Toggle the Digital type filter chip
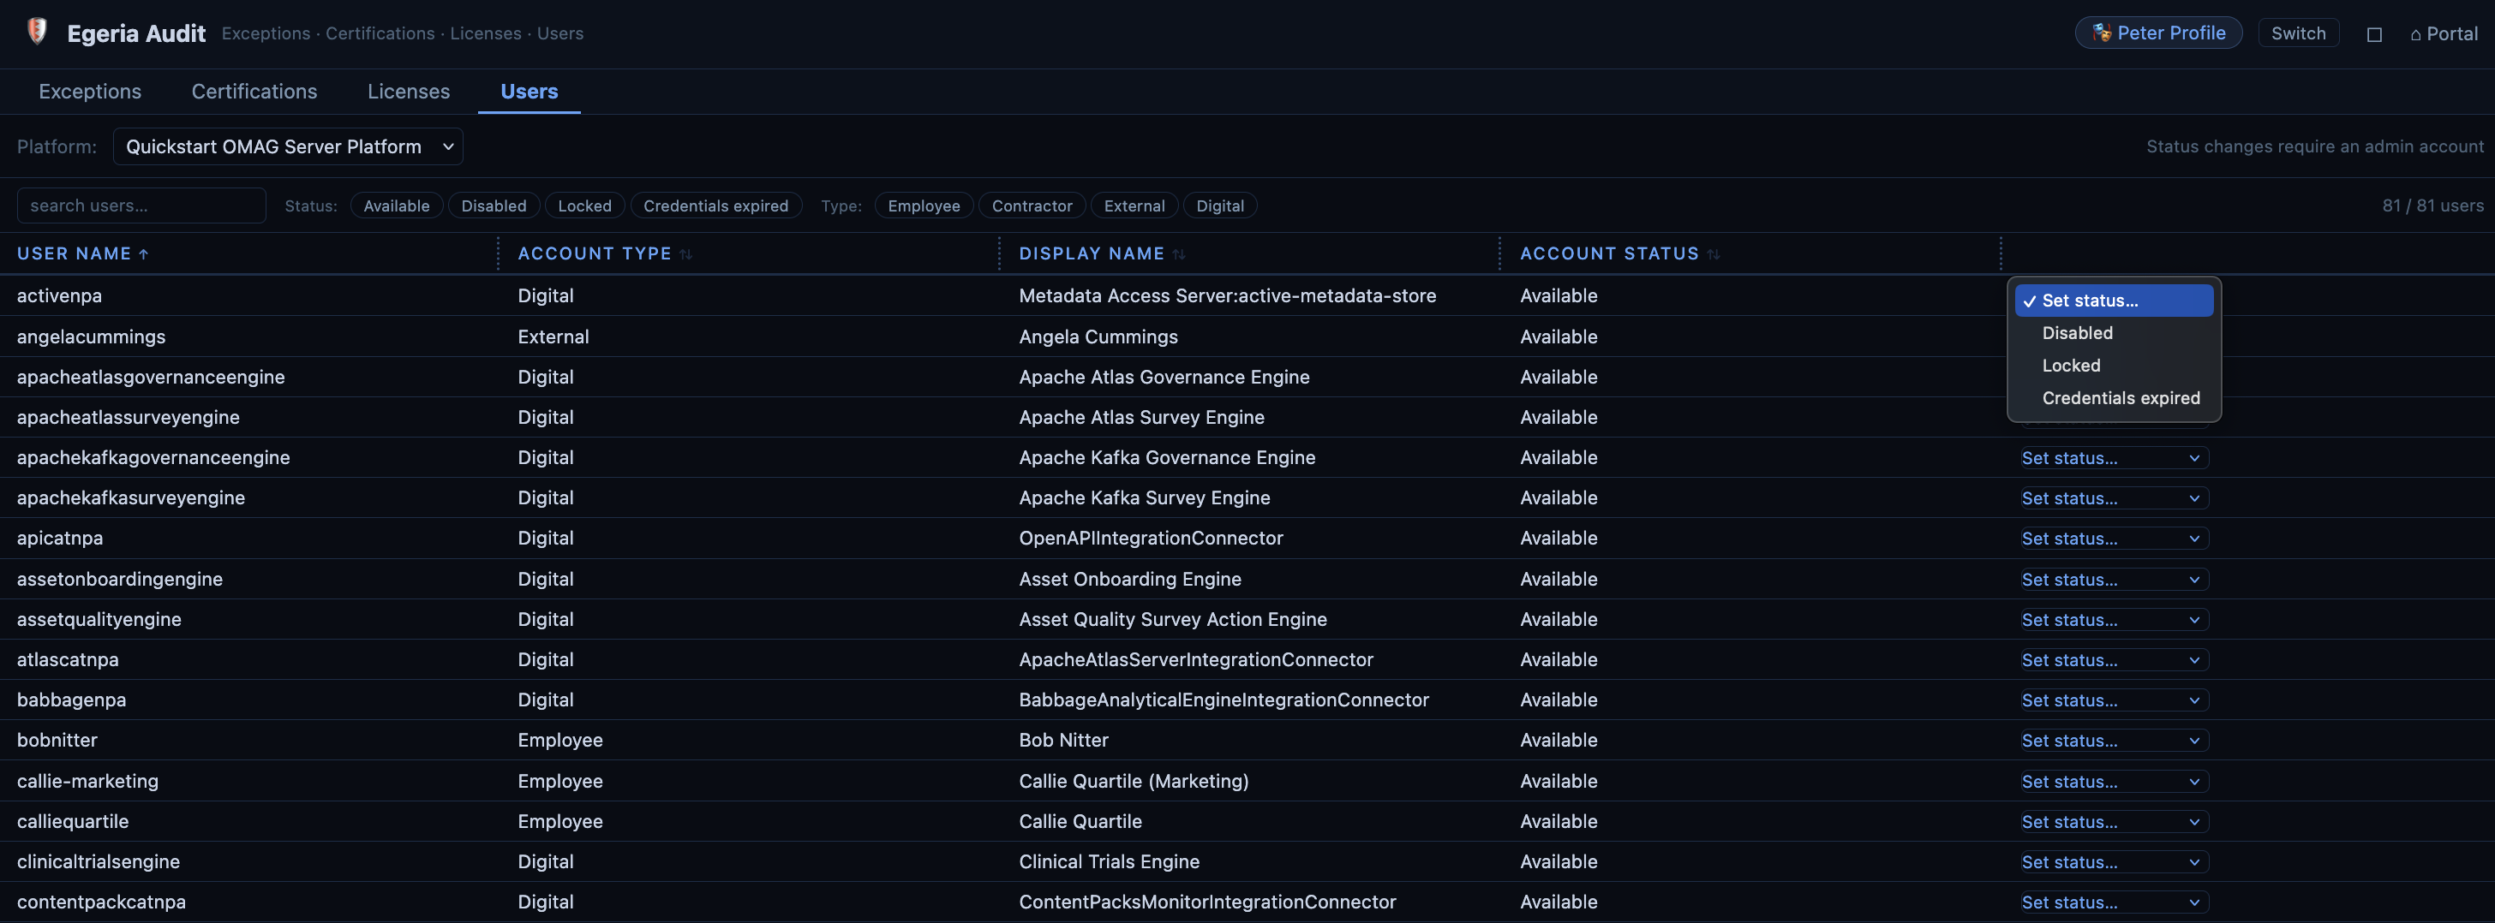The image size is (2495, 923). [1219, 206]
